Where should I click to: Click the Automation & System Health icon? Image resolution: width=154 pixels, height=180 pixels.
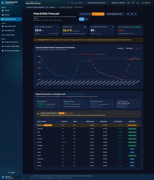(x=3, y=46)
